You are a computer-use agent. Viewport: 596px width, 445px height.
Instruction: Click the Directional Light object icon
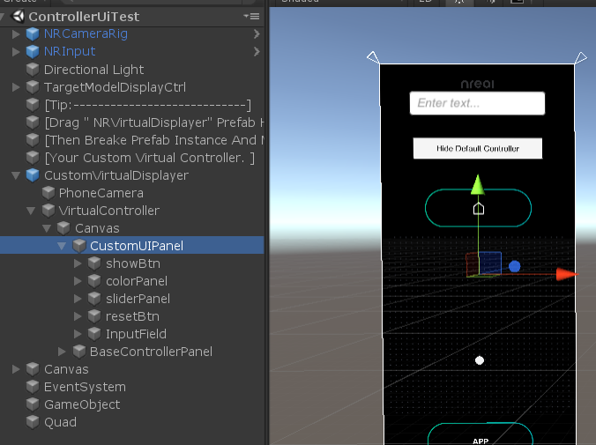pos(33,69)
